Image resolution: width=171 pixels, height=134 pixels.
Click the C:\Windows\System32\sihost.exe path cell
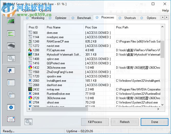(137, 102)
